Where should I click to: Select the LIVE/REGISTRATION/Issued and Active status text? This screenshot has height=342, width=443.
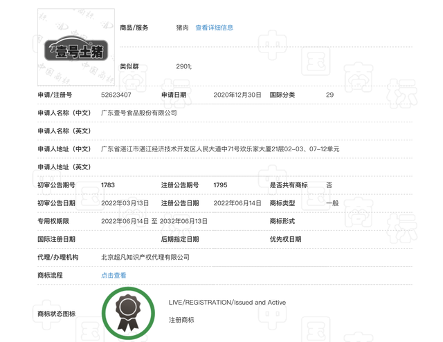tap(227, 303)
